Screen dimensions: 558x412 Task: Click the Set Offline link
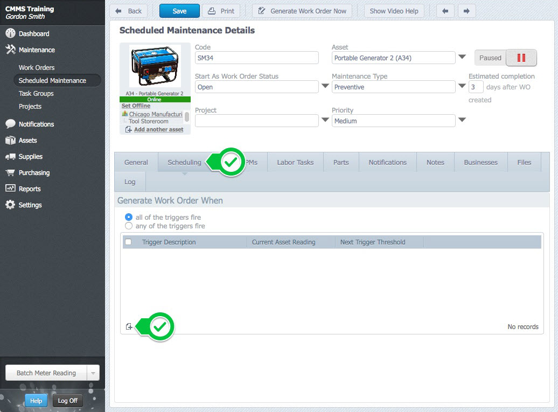tap(136, 106)
